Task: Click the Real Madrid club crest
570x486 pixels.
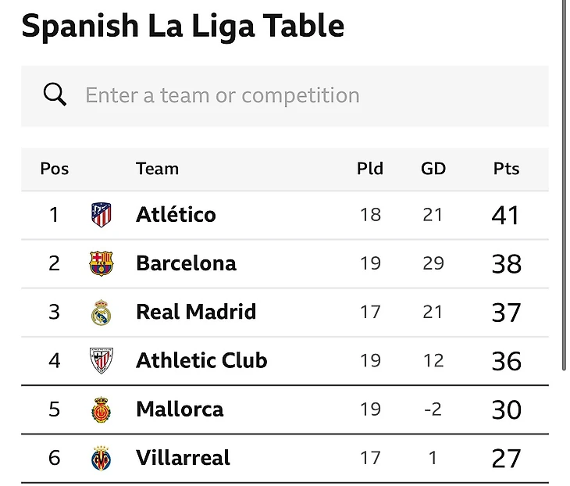Action: (x=102, y=313)
